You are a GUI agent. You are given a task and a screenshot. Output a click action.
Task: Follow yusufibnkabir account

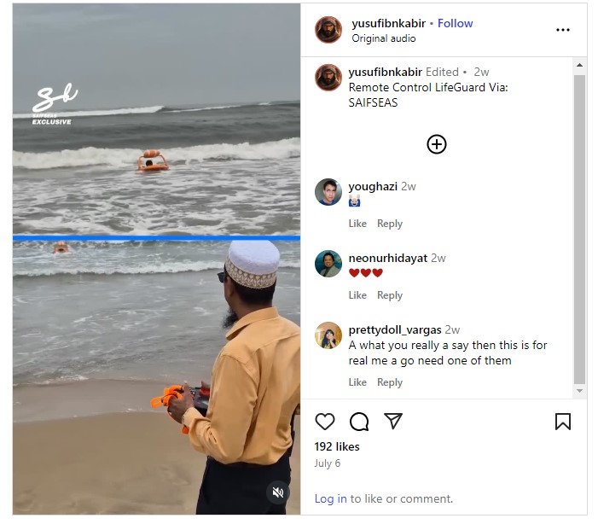coord(455,23)
